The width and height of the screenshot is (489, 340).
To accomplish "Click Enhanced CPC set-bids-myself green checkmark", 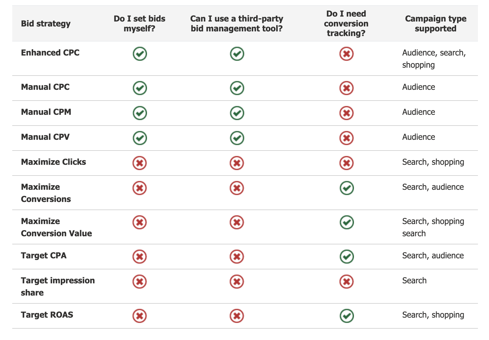I will coord(140,54).
